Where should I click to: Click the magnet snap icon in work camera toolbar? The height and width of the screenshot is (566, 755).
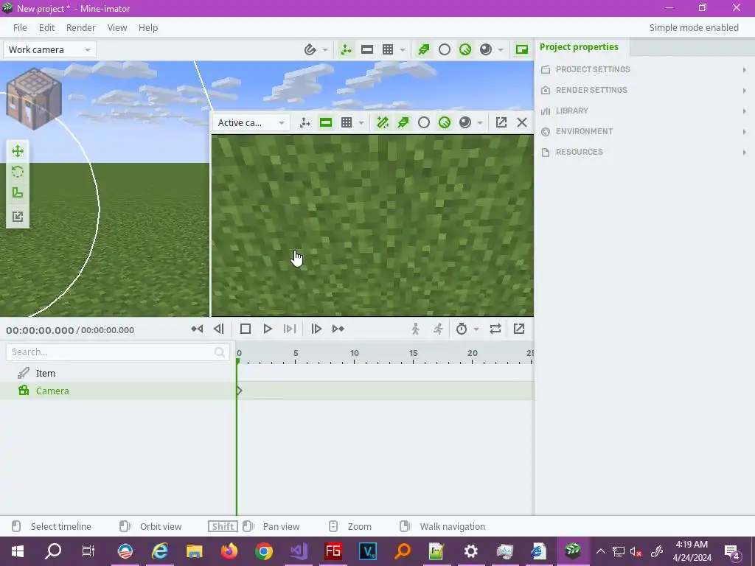click(x=310, y=49)
